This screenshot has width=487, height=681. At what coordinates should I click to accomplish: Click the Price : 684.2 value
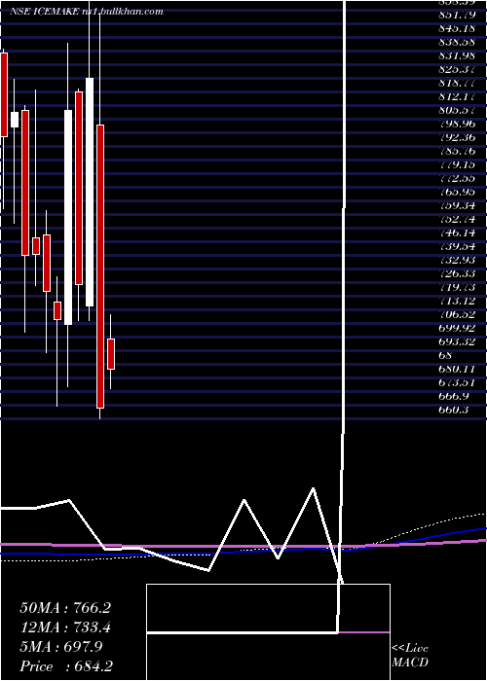66,666
